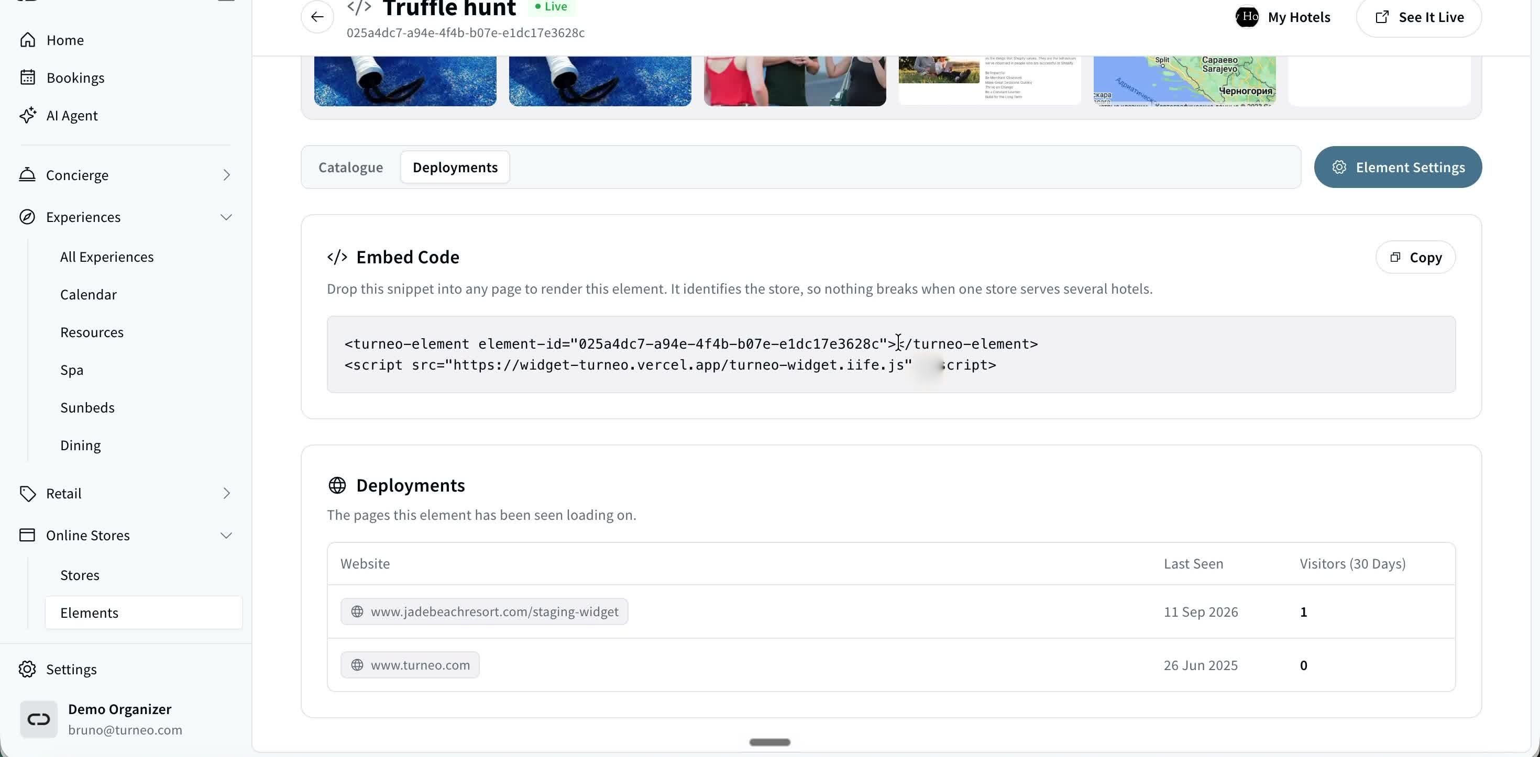Open All Experiences in sidebar

pos(107,257)
